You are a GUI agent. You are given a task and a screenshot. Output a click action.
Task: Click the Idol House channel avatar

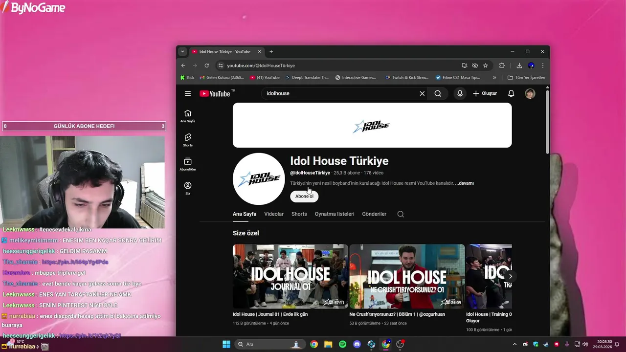[259, 179]
